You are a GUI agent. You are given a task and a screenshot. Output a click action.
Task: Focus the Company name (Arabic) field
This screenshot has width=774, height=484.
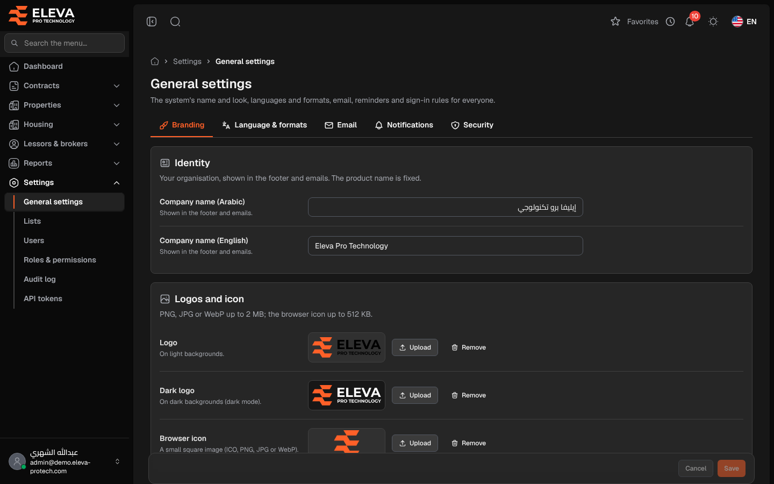(x=446, y=207)
